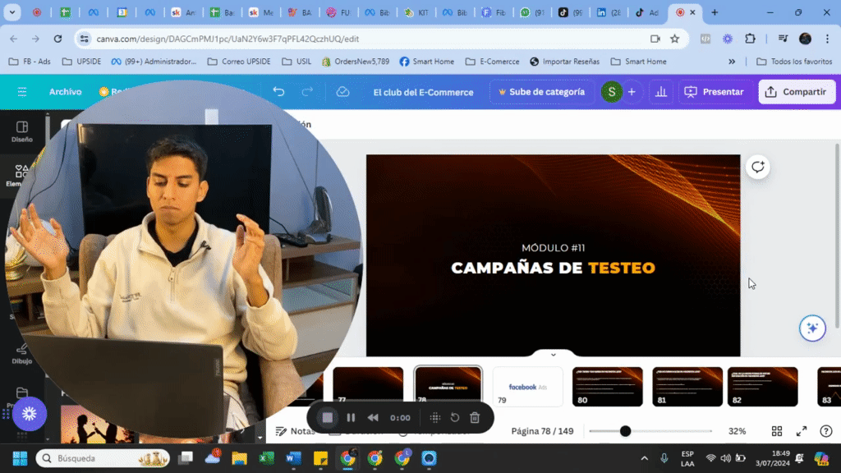Enter full screen with the expand arrows icon
Image resolution: width=841 pixels, height=473 pixels.
click(x=802, y=430)
